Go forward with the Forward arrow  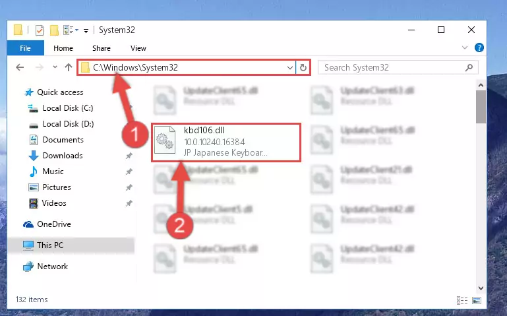point(39,67)
